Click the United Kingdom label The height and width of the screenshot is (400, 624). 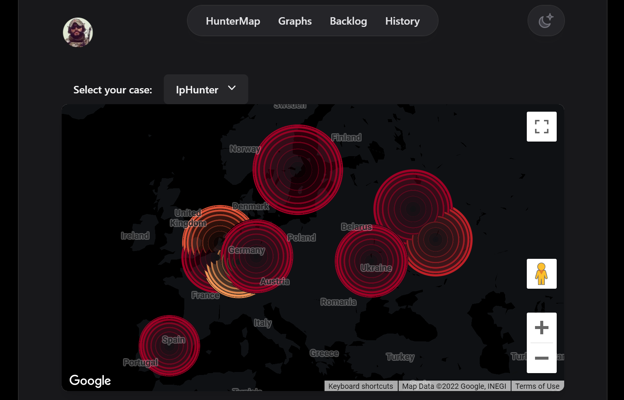[x=188, y=218]
